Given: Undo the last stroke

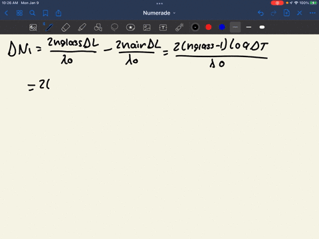Looking at the screenshot, I should coord(261,13).
